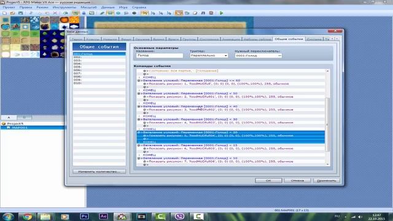Set map scale to 1/8
Viewport: 393px width, 221px height.
(169, 13)
